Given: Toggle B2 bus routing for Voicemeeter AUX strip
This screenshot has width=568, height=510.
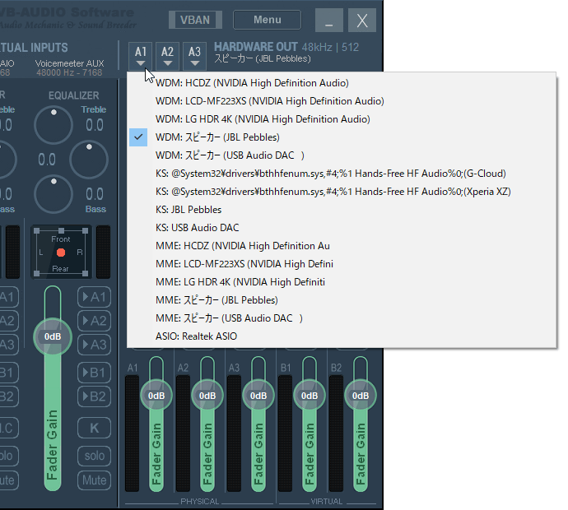Looking at the screenshot, I should [x=94, y=396].
